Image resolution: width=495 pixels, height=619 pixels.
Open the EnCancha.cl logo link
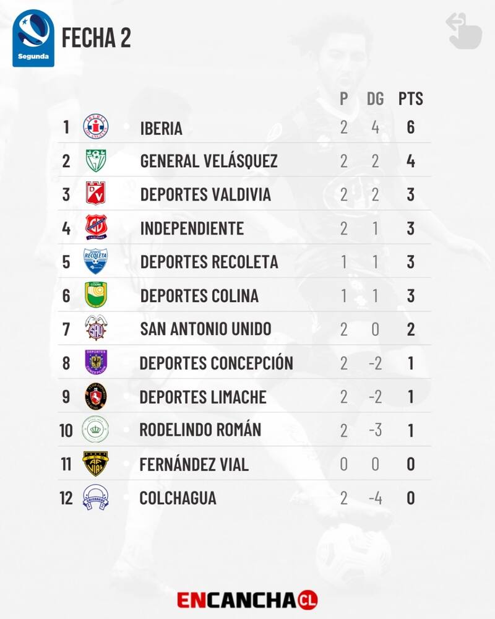click(247, 600)
